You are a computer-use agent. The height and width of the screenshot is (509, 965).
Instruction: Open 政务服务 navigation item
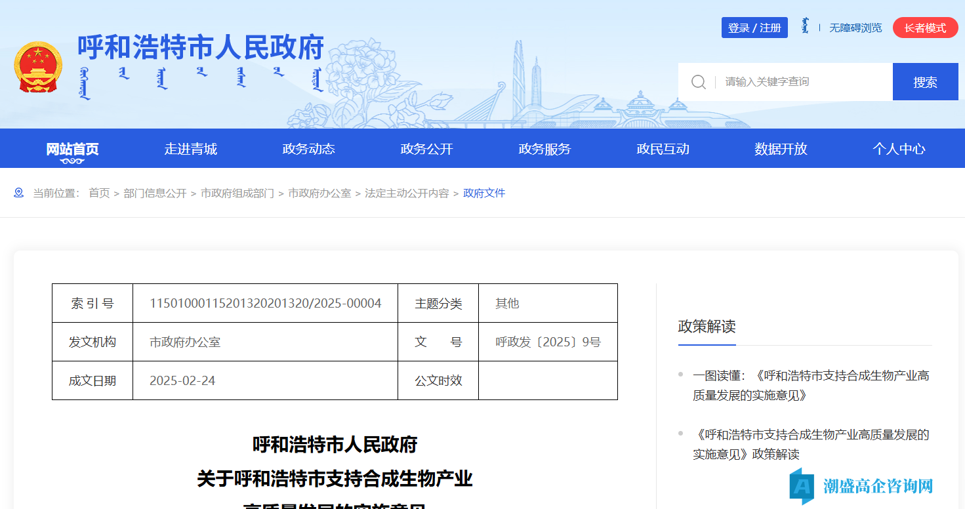(544, 149)
